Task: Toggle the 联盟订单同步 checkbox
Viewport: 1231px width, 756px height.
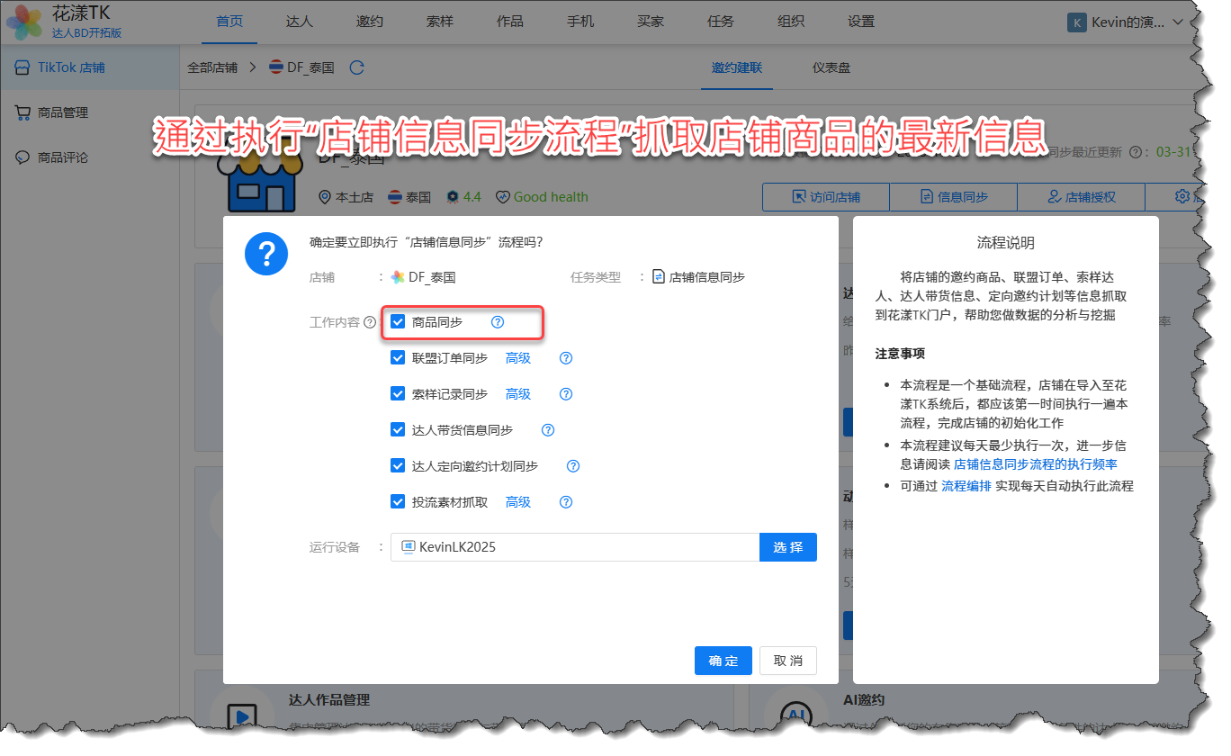Action: point(398,358)
